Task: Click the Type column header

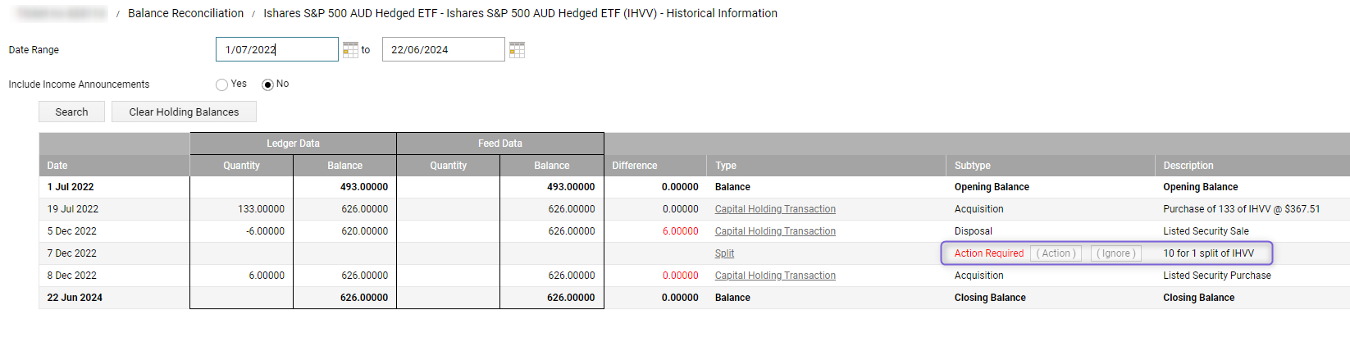Action: point(725,166)
